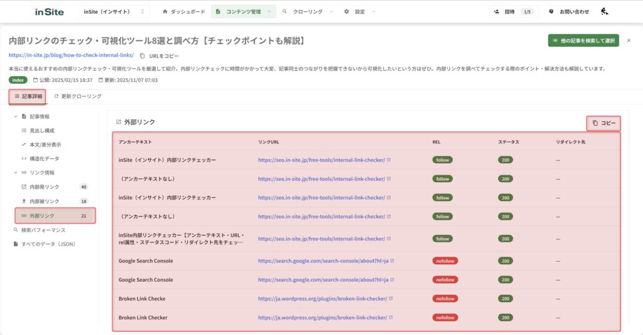The image size is (643, 335).
Task: Open the article URL in-site.jp/blog link
Action: [71, 55]
